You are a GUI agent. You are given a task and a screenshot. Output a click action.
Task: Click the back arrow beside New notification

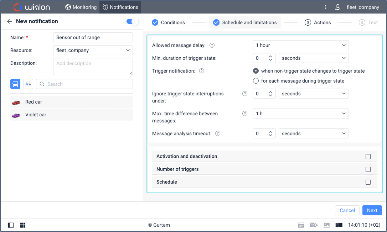pos(10,21)
